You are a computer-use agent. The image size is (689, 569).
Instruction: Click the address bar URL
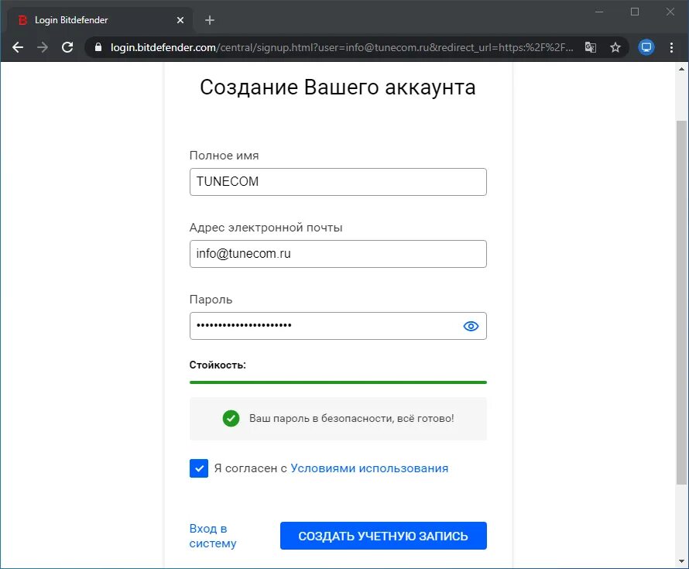342,47
